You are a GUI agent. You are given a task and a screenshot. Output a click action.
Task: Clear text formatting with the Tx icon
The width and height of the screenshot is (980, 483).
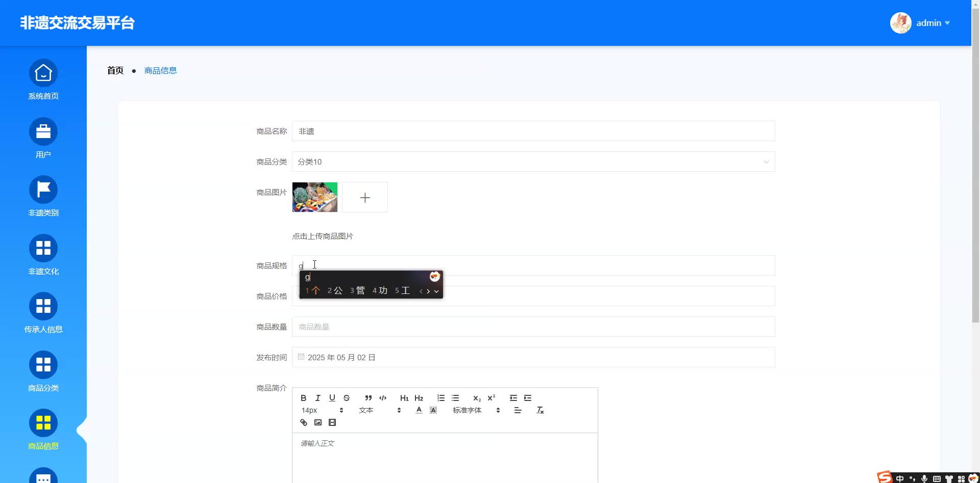point(540,410)
